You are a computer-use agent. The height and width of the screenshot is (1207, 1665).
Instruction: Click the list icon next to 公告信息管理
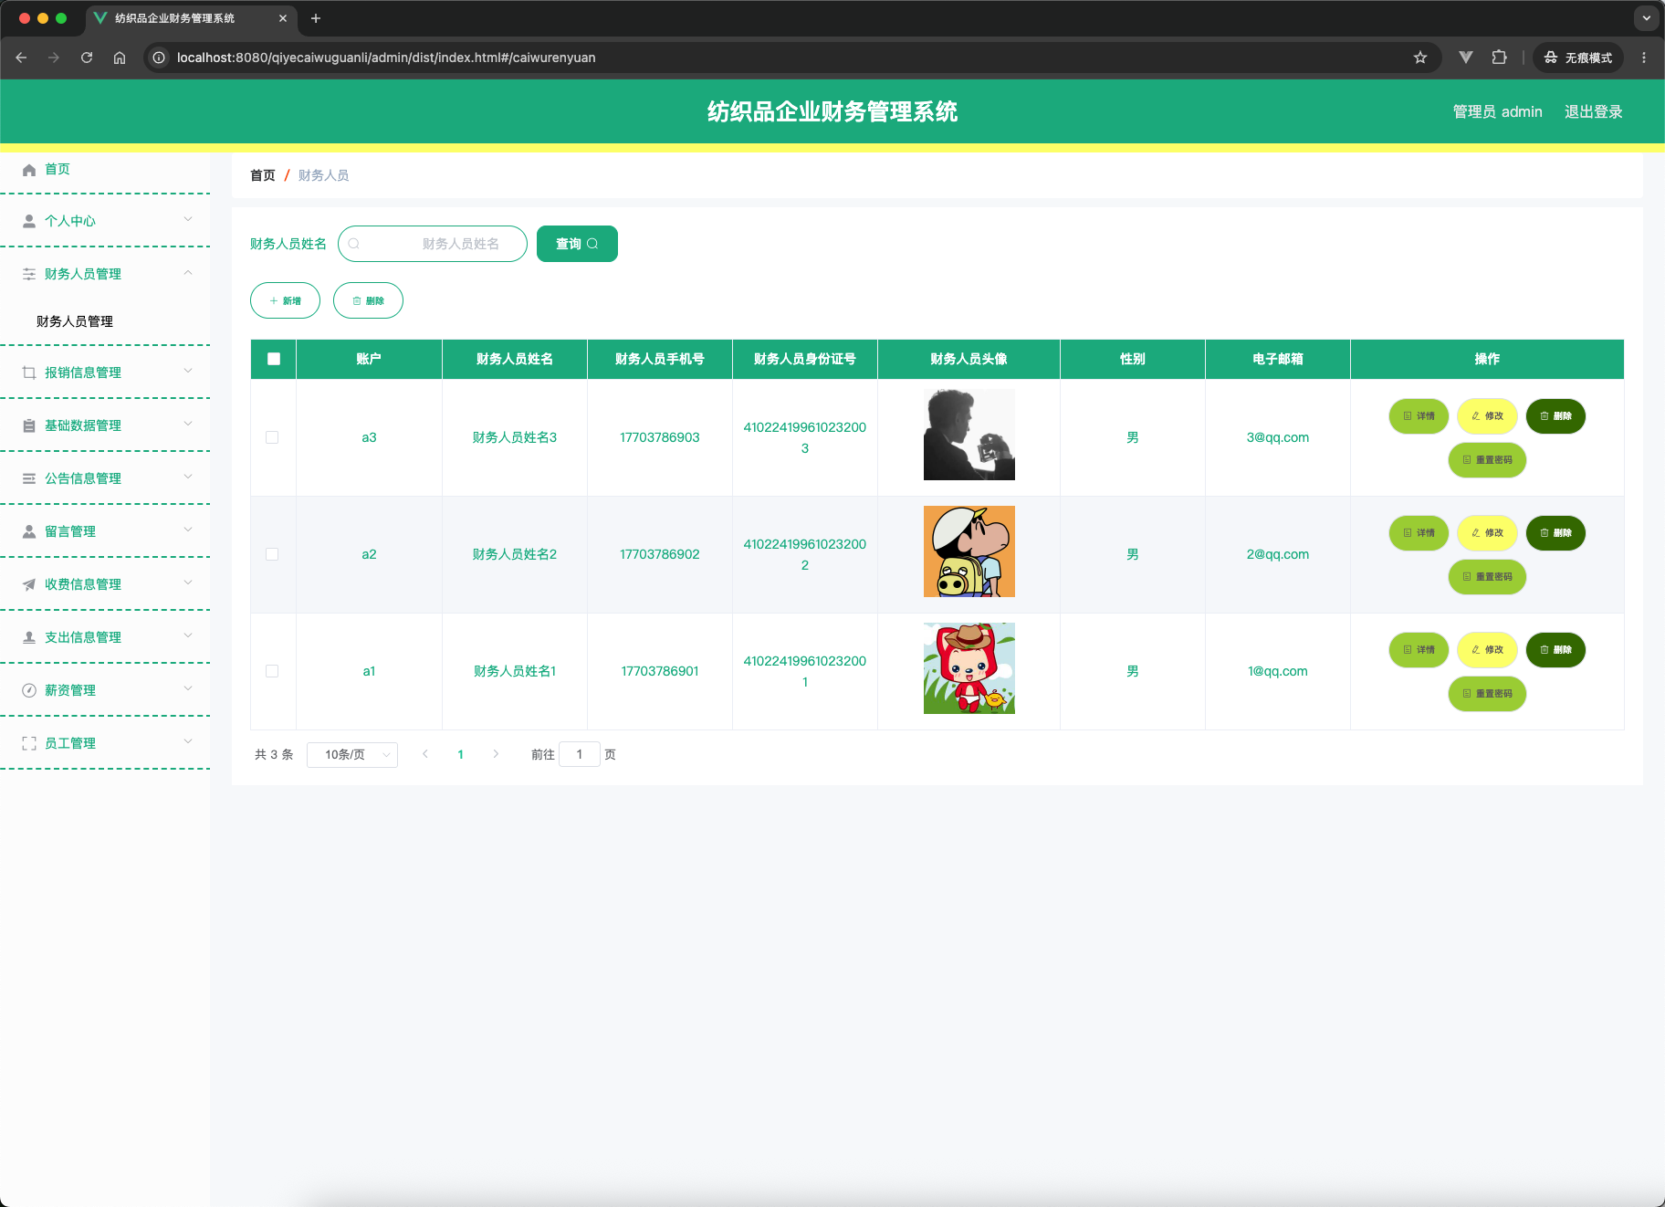(29, 479)
